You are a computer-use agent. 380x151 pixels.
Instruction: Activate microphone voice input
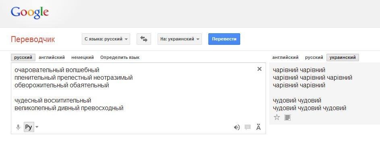[18, 127]
